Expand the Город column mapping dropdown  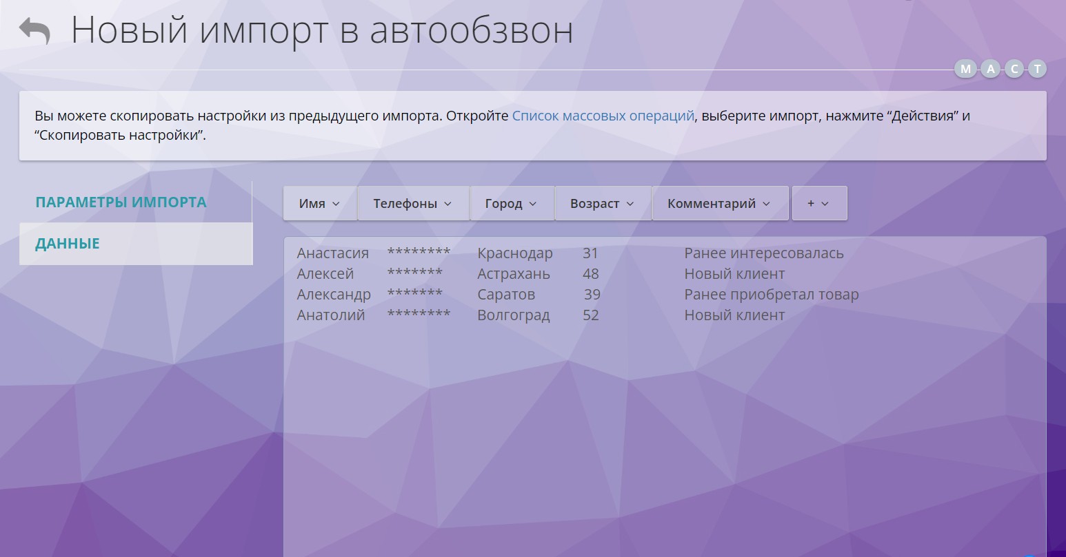coord(512,203)
